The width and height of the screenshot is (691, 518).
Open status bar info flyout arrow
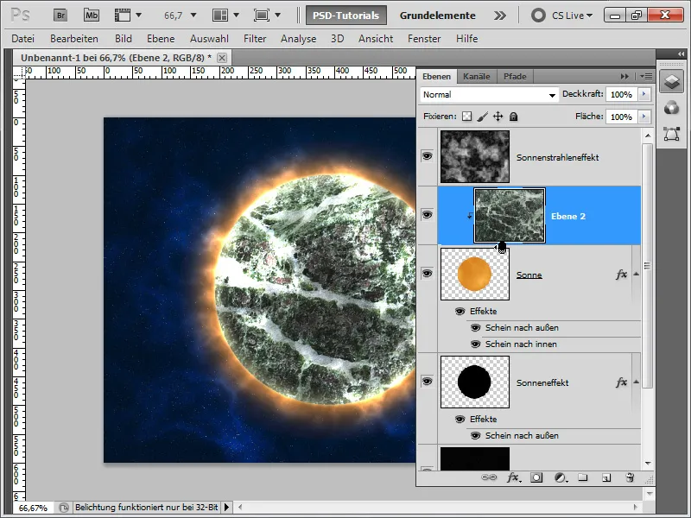tap(226, 508)
